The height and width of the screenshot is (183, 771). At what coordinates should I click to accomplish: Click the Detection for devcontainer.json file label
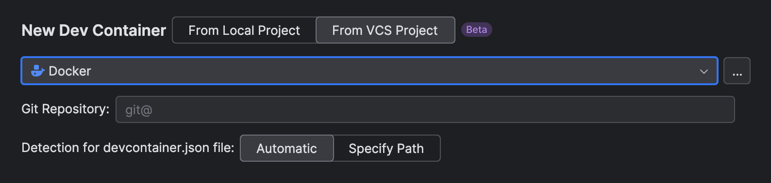[x=128, y=148]
